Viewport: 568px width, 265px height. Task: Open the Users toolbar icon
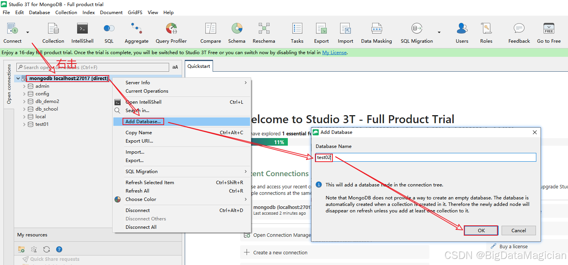tap(462, 29)
